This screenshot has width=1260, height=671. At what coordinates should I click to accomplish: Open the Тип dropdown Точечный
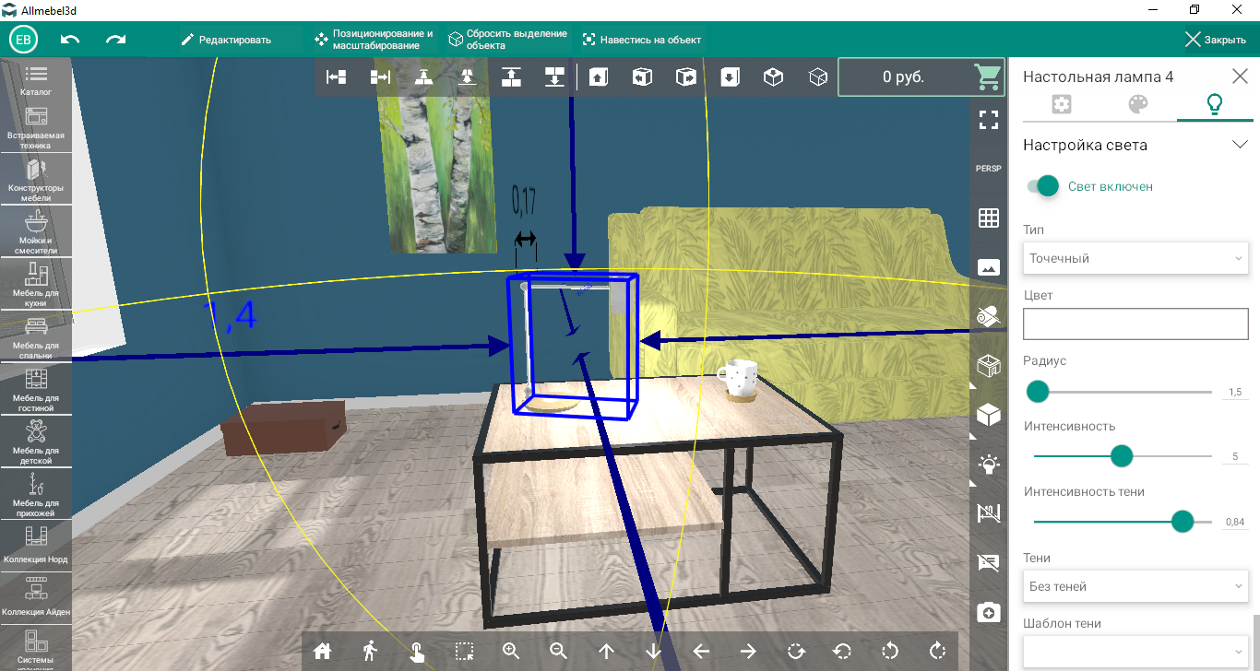click(1135, 258)
